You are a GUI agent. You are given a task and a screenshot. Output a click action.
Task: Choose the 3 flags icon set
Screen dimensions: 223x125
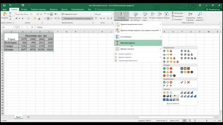point(168,86)
